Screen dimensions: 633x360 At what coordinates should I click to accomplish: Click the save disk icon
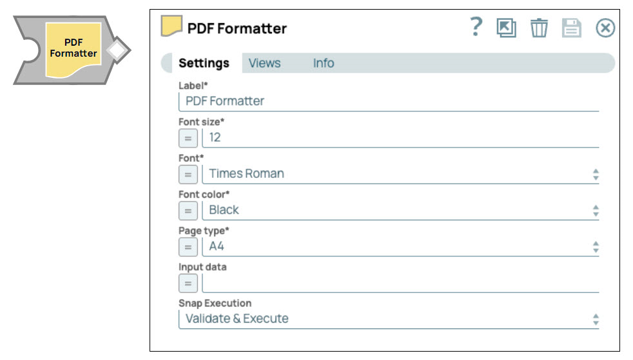[x=572, y=28]
